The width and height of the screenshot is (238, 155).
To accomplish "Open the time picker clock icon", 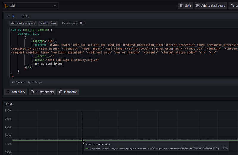I will point(232,6).
